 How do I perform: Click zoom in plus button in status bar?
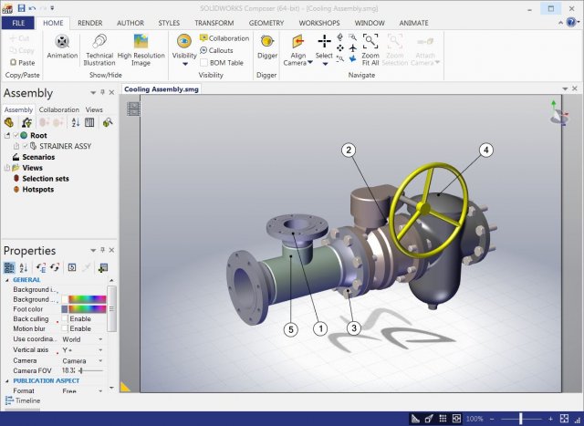[550, 419]
